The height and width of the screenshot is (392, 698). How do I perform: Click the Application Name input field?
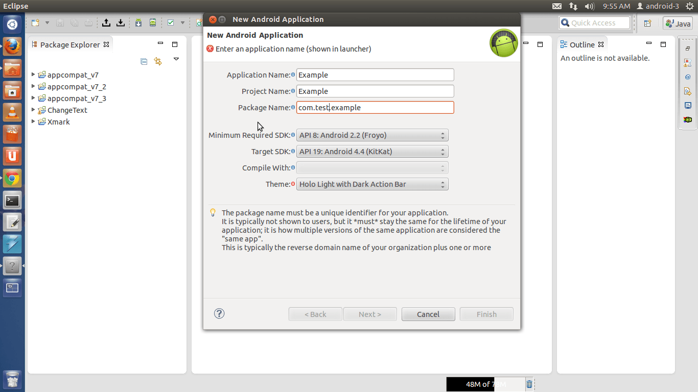tap(375, 75)
